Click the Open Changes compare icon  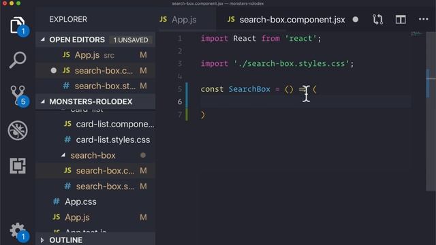pos(377,20)
